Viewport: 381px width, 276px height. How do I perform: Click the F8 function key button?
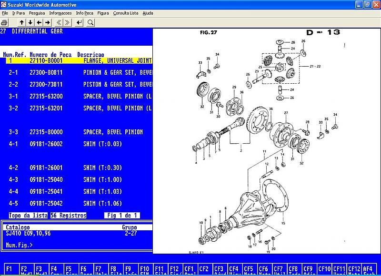[x=116, y=269]
